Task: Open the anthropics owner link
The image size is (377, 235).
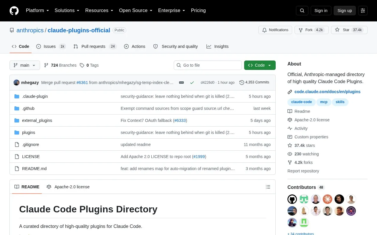Action: tap(30, 30)
